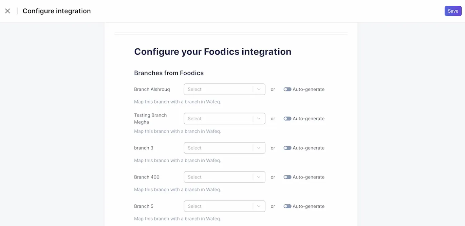Click the Configure integration title text
Image resolution: width=465 pixels, height=226 pixels.
point(56,11)
